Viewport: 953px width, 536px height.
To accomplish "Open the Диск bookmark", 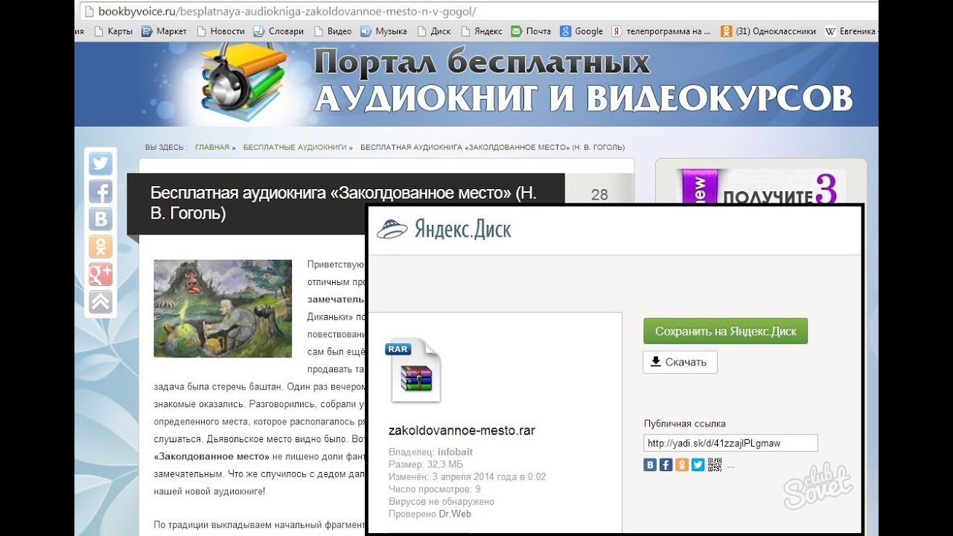I will click(x=434, y=31).
